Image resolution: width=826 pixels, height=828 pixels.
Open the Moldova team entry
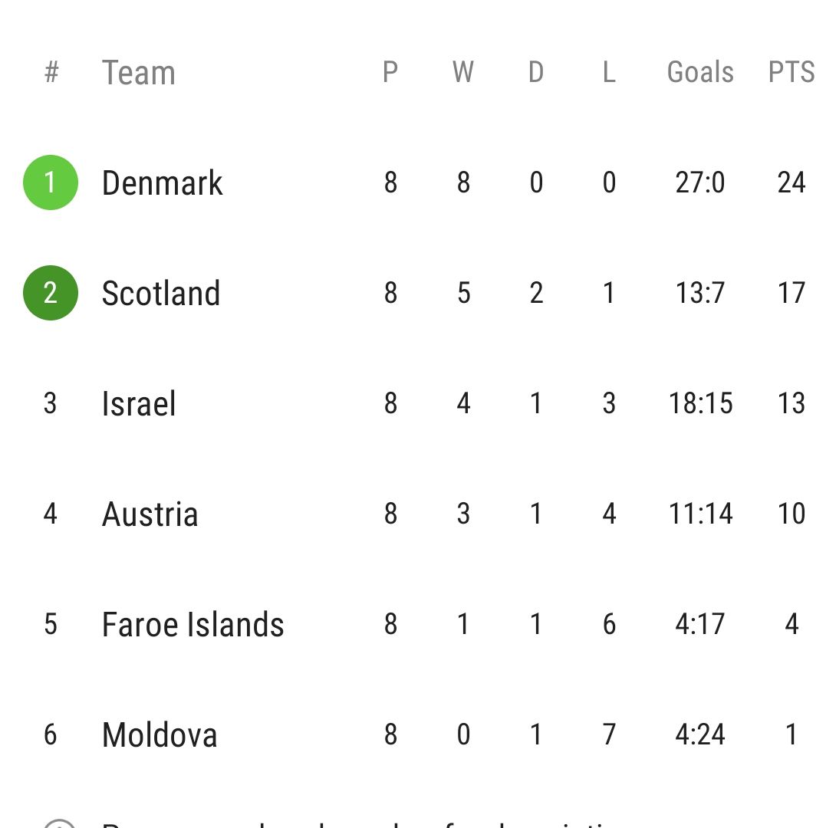[413, 734]
